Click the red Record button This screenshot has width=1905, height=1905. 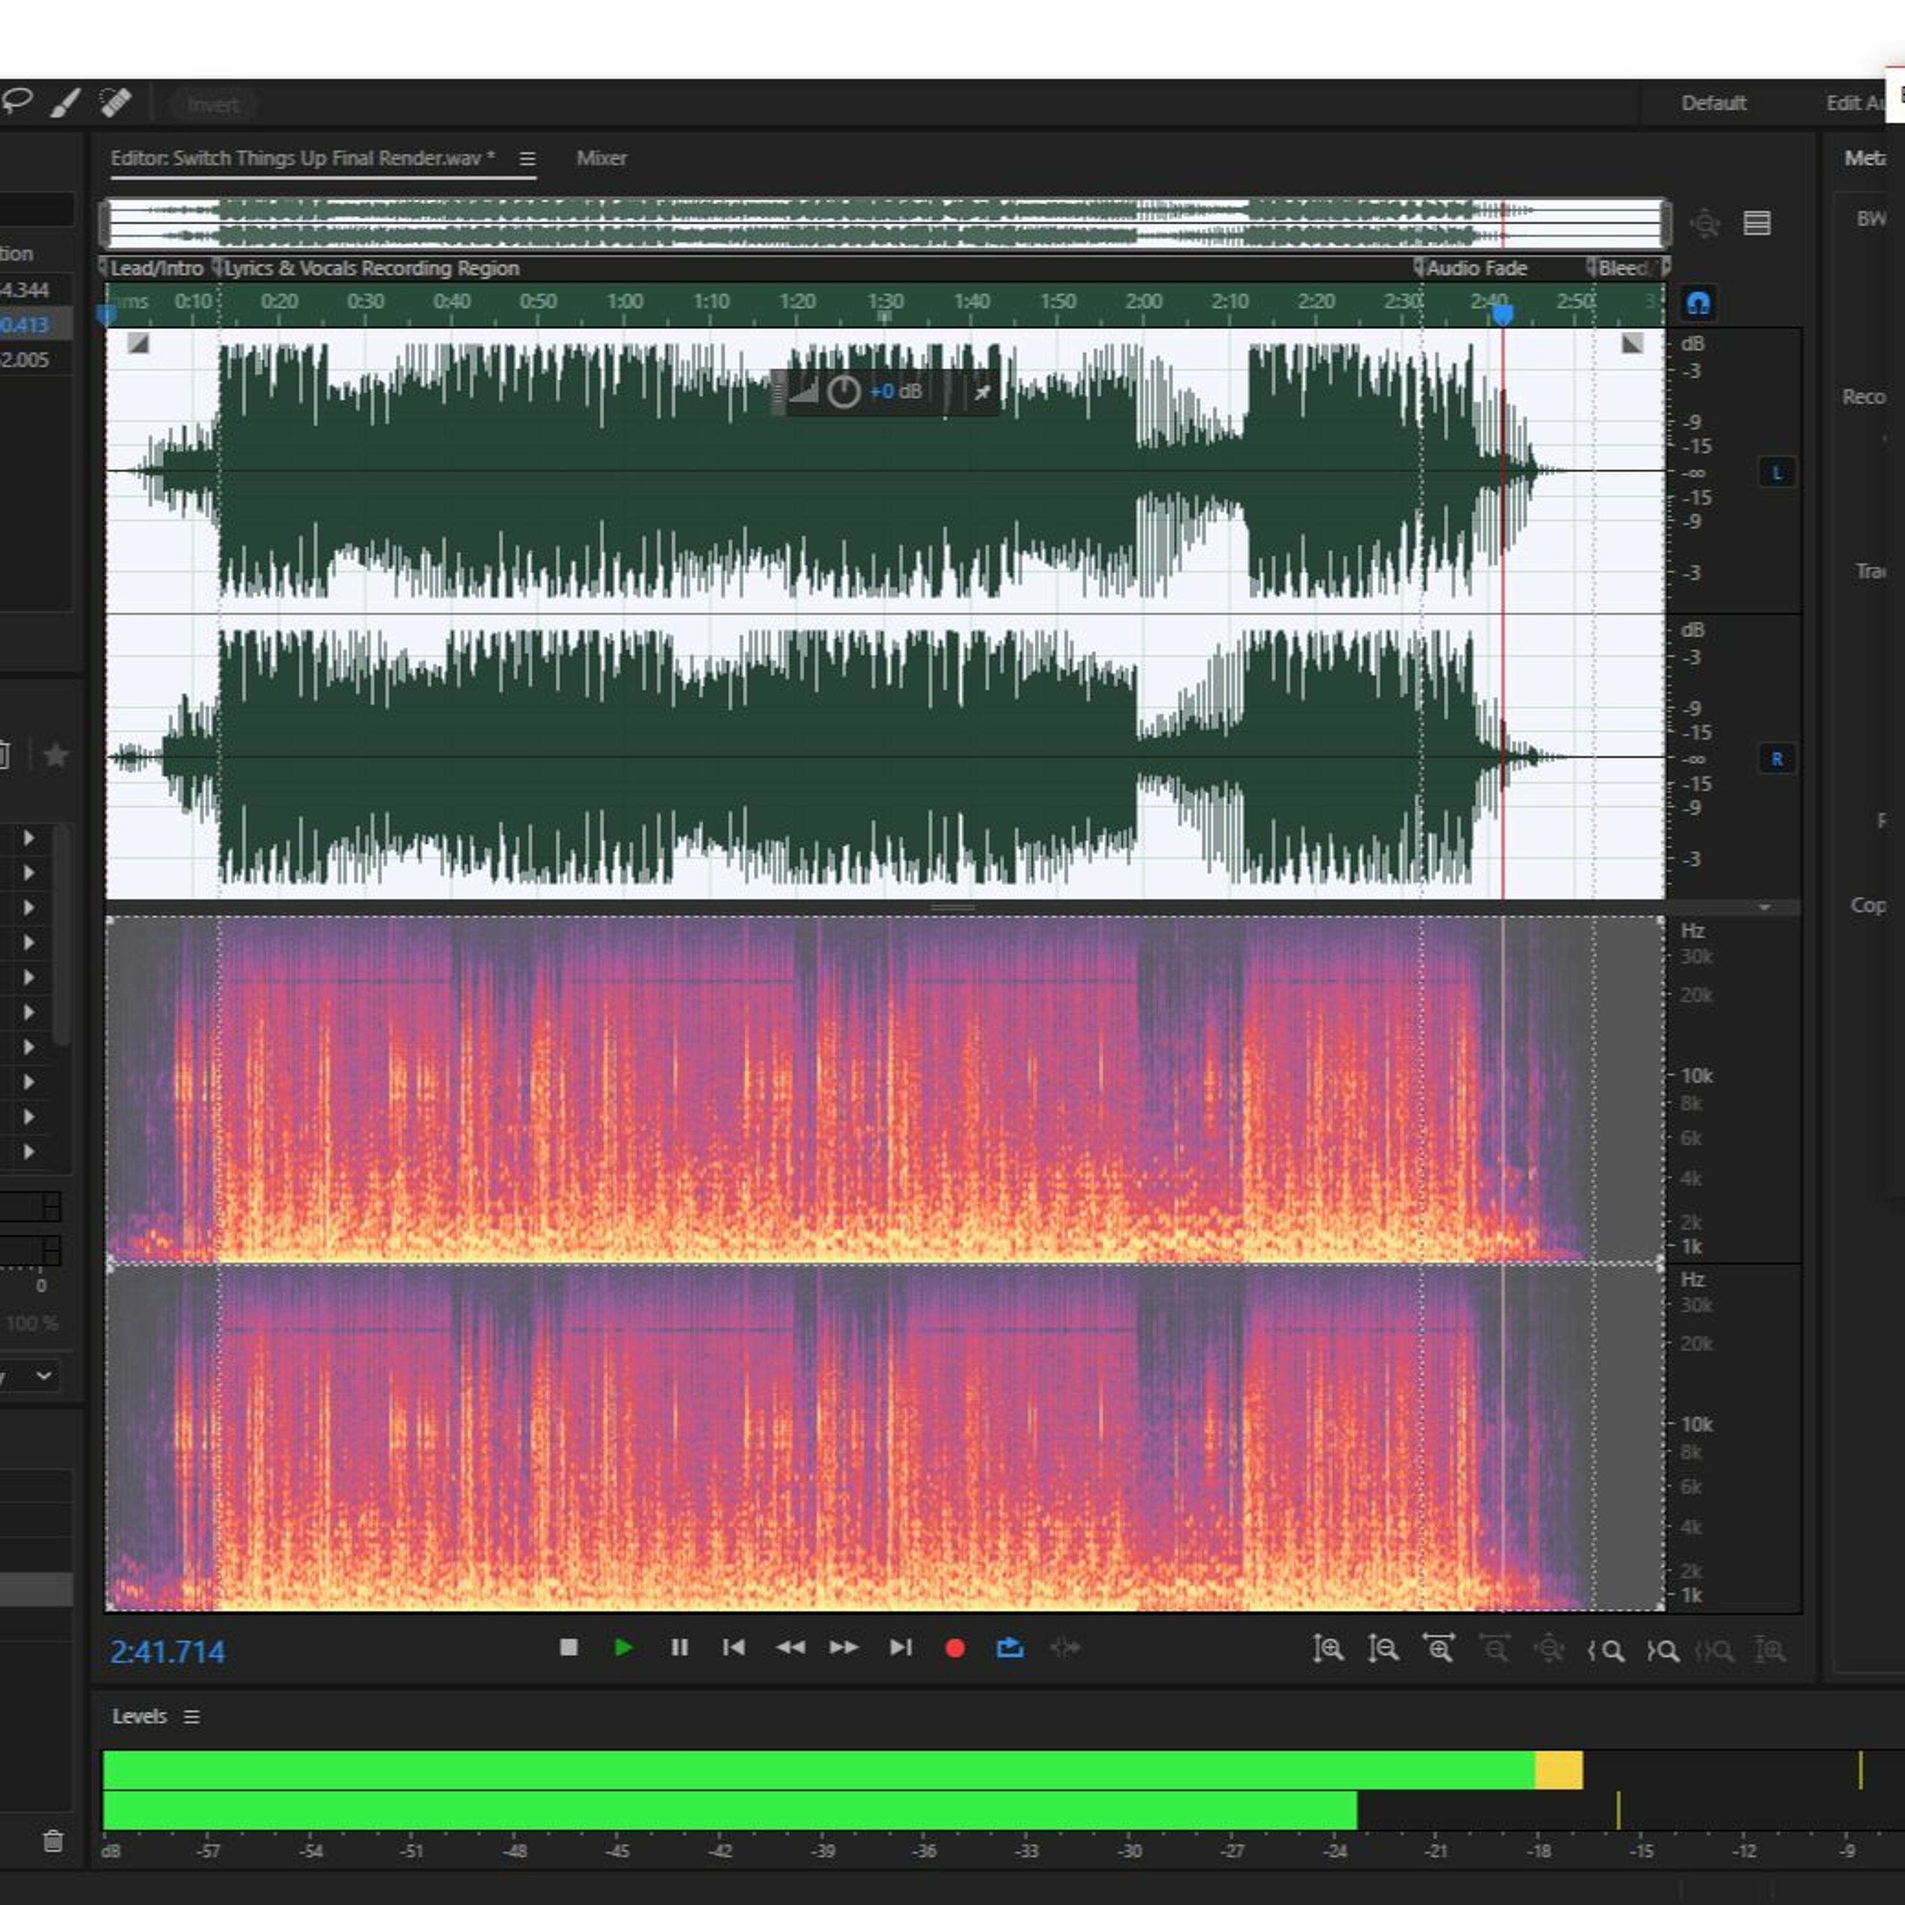(954, 1648)
